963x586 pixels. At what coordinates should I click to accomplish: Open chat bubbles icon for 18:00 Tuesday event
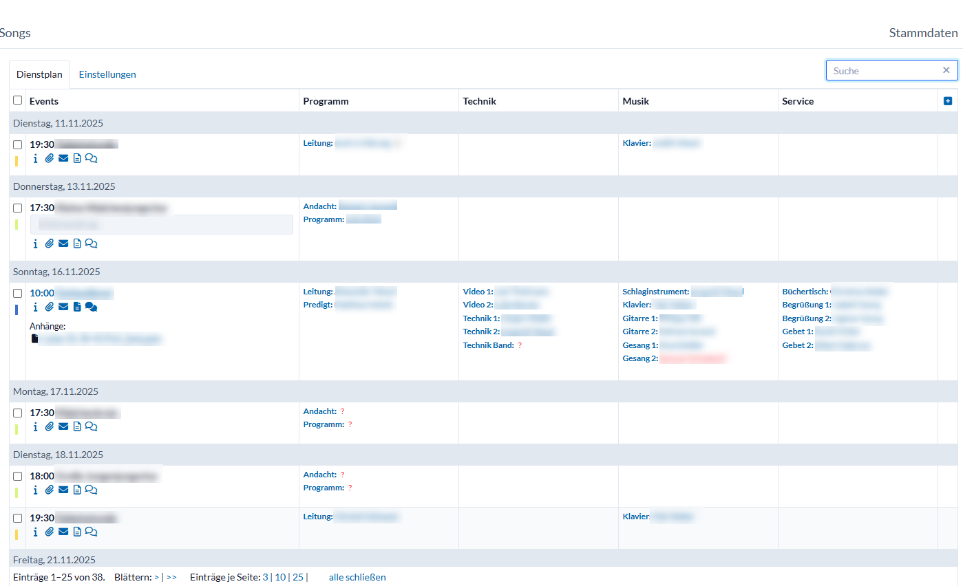coord(91,490)
